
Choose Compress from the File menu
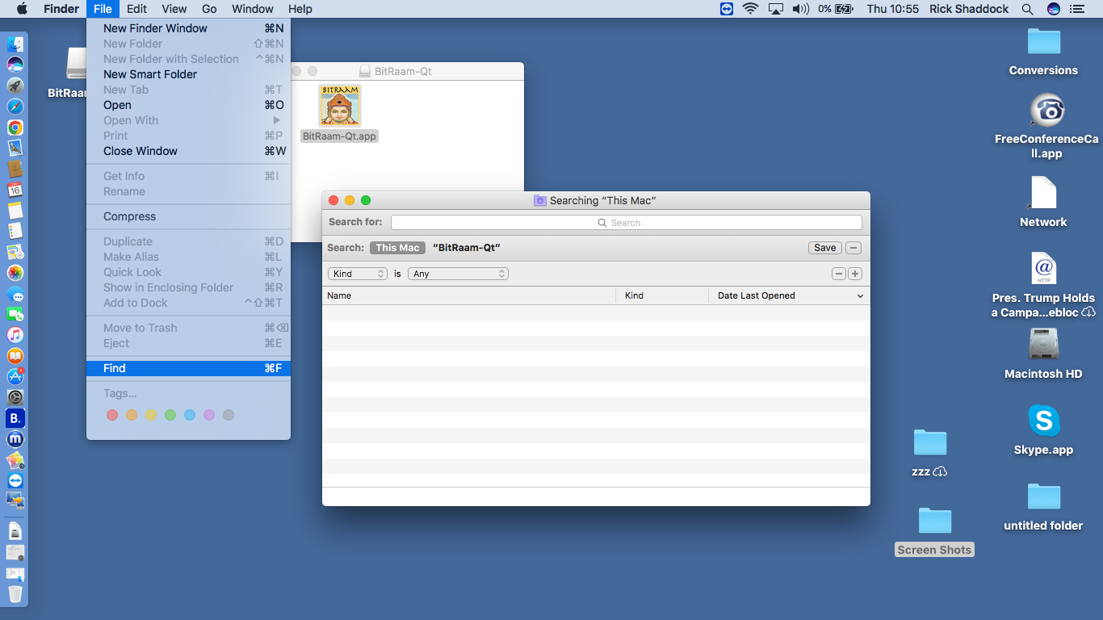129,216
